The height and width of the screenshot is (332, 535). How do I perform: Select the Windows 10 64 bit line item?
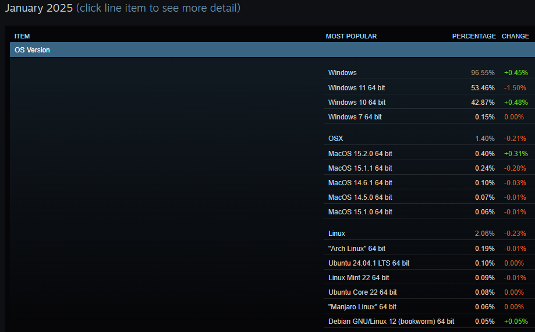pos(429,103)
